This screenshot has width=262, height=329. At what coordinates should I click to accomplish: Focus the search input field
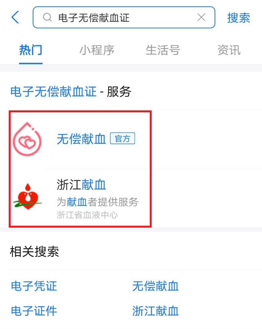pyautogui.click(x=124, y=17)
